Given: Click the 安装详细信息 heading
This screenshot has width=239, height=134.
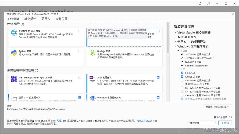Looking at the screenshot, I should pos(184,27).
